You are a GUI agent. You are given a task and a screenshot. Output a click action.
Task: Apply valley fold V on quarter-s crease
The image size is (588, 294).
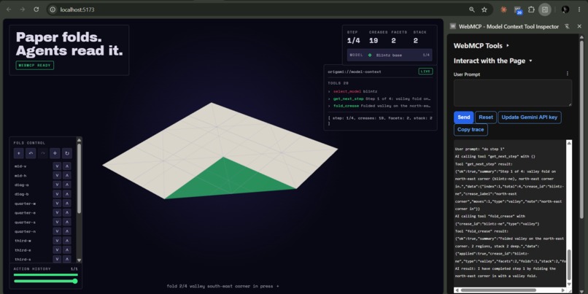[57, 222]
